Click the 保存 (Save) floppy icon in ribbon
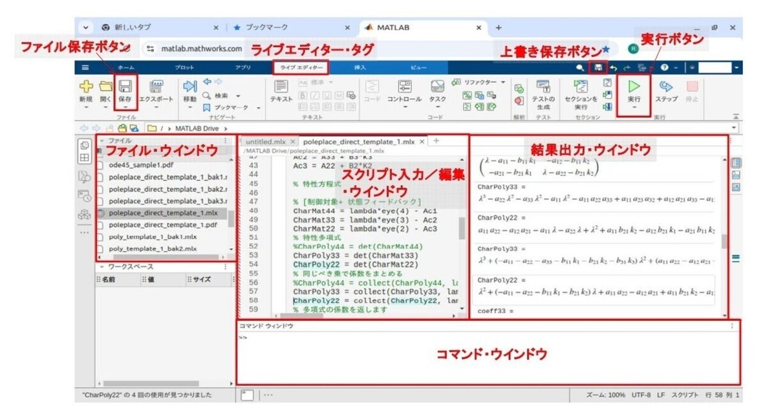Viewport: 776px width, 407px height. point(125,86)
